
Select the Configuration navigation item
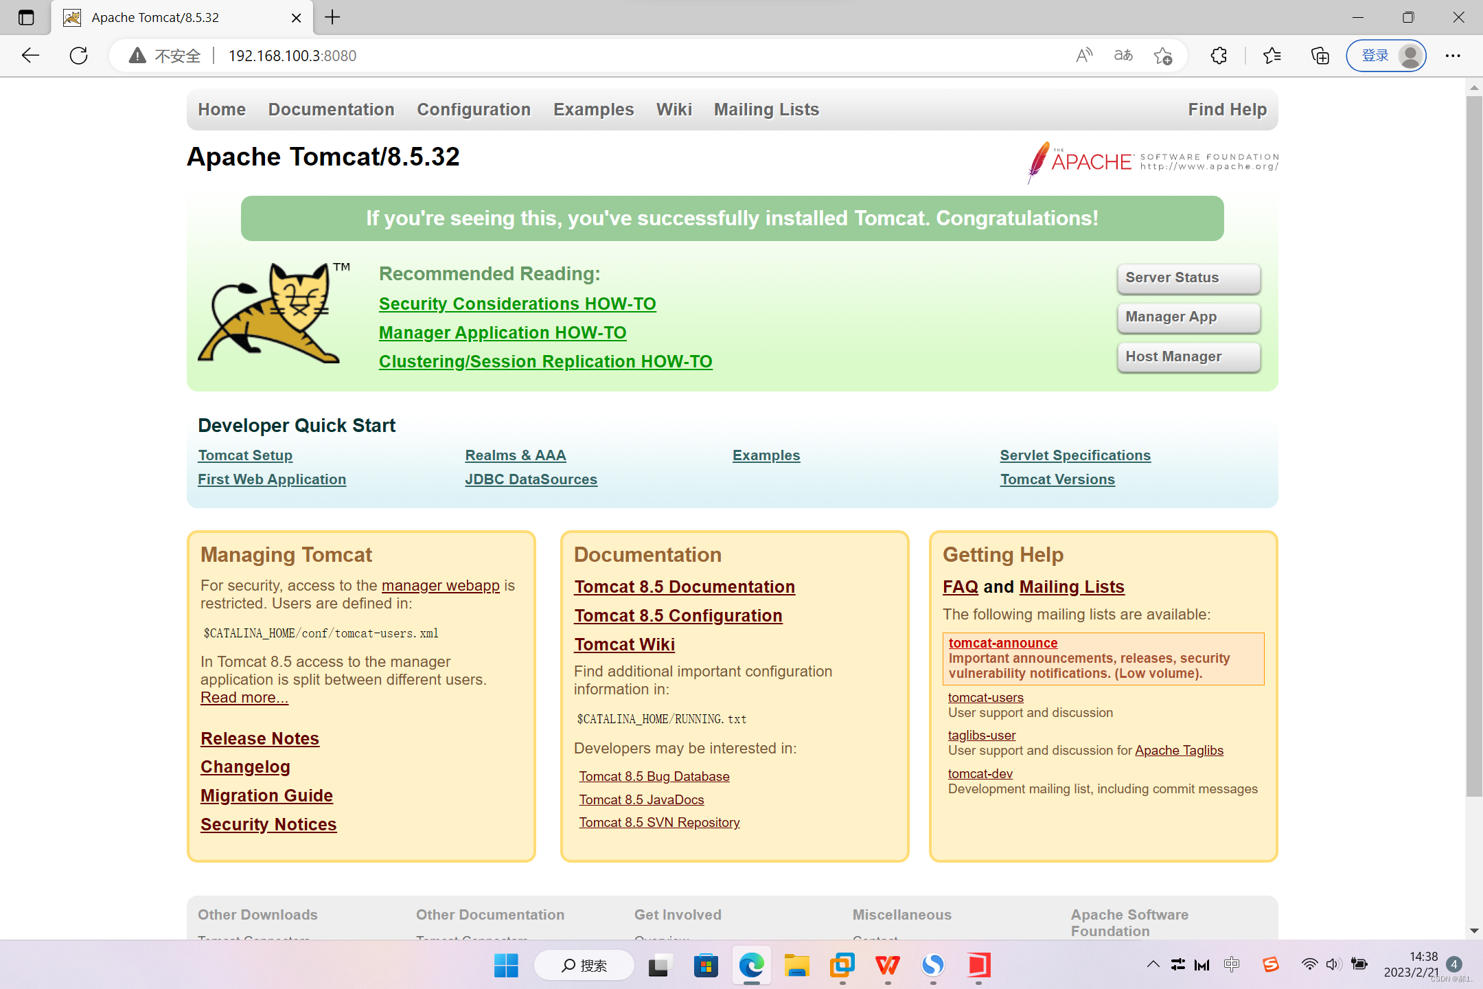[x=474, y=110]
